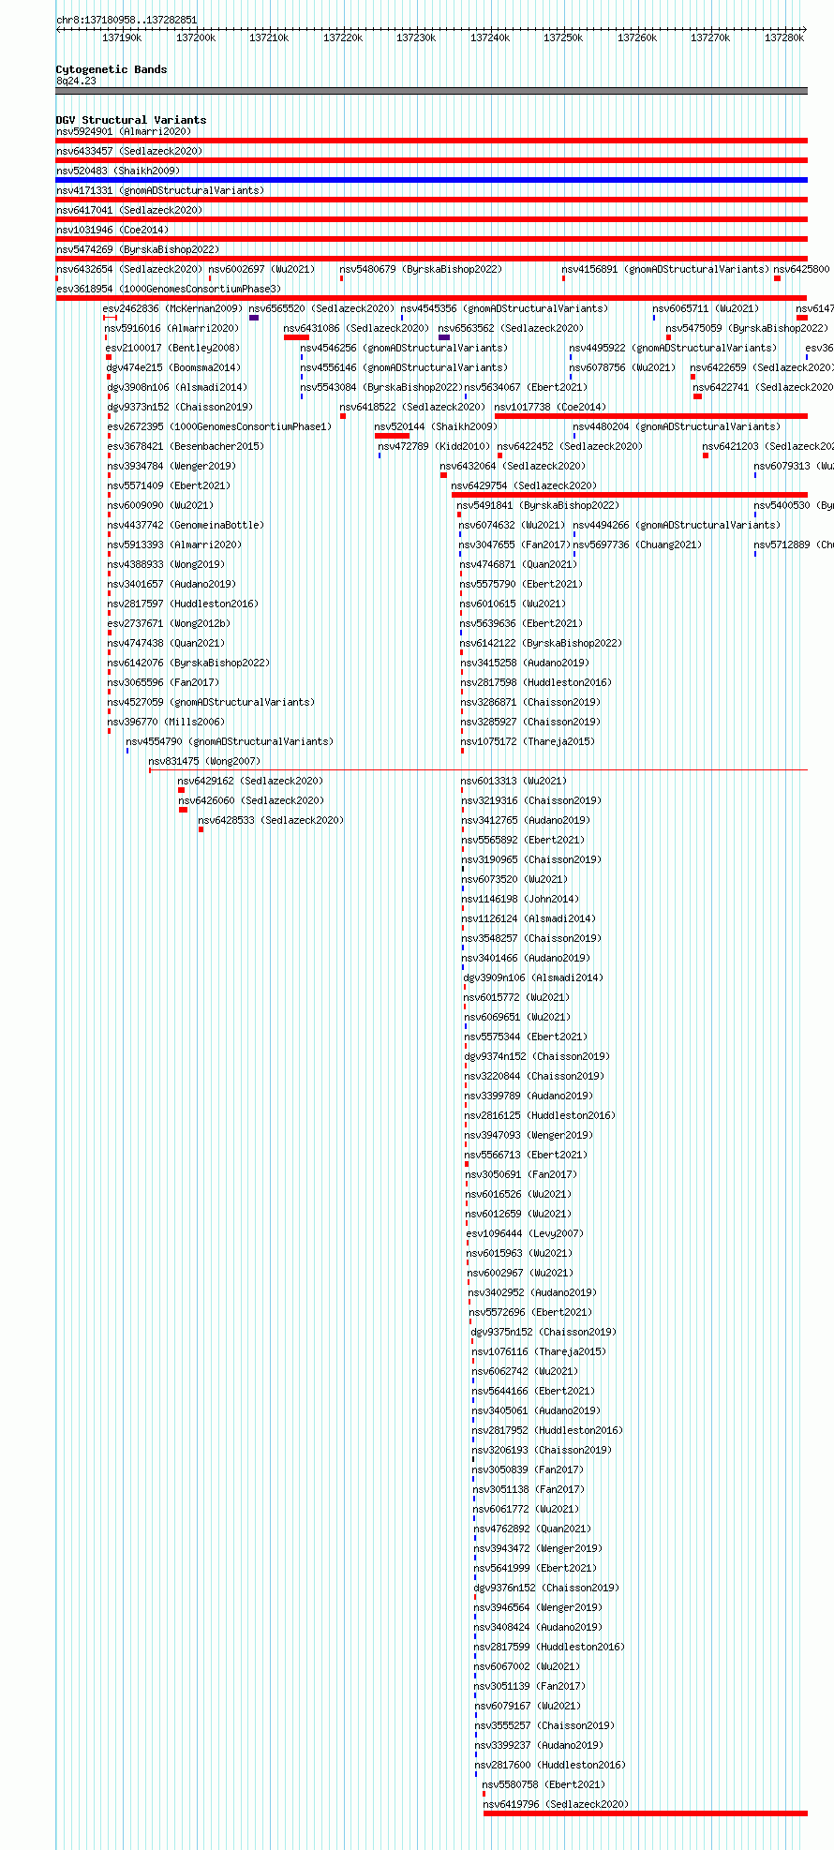834x1850 pixels.
Task: Open the nsv5634067 (Ebert2021) variant
Action: click(526, 387)
